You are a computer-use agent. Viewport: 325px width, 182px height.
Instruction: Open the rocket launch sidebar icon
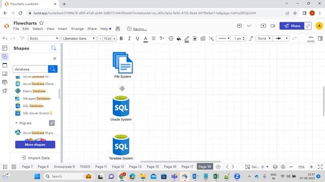(x=5, y=91)
